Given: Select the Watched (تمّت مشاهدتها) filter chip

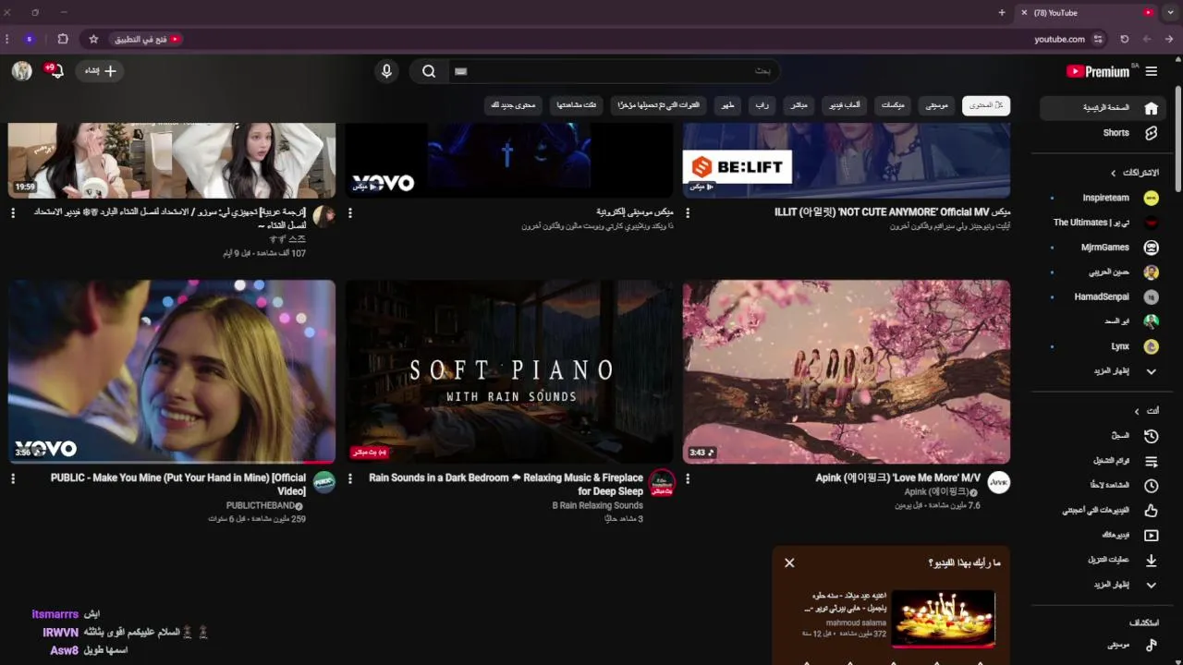Looking at the screenshot, I should 577,105.
